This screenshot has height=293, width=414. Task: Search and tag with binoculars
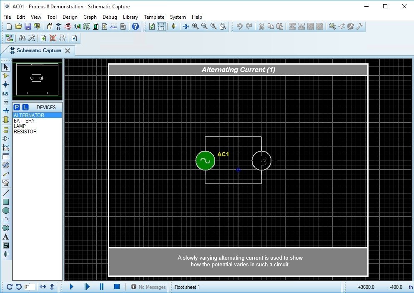22,38
